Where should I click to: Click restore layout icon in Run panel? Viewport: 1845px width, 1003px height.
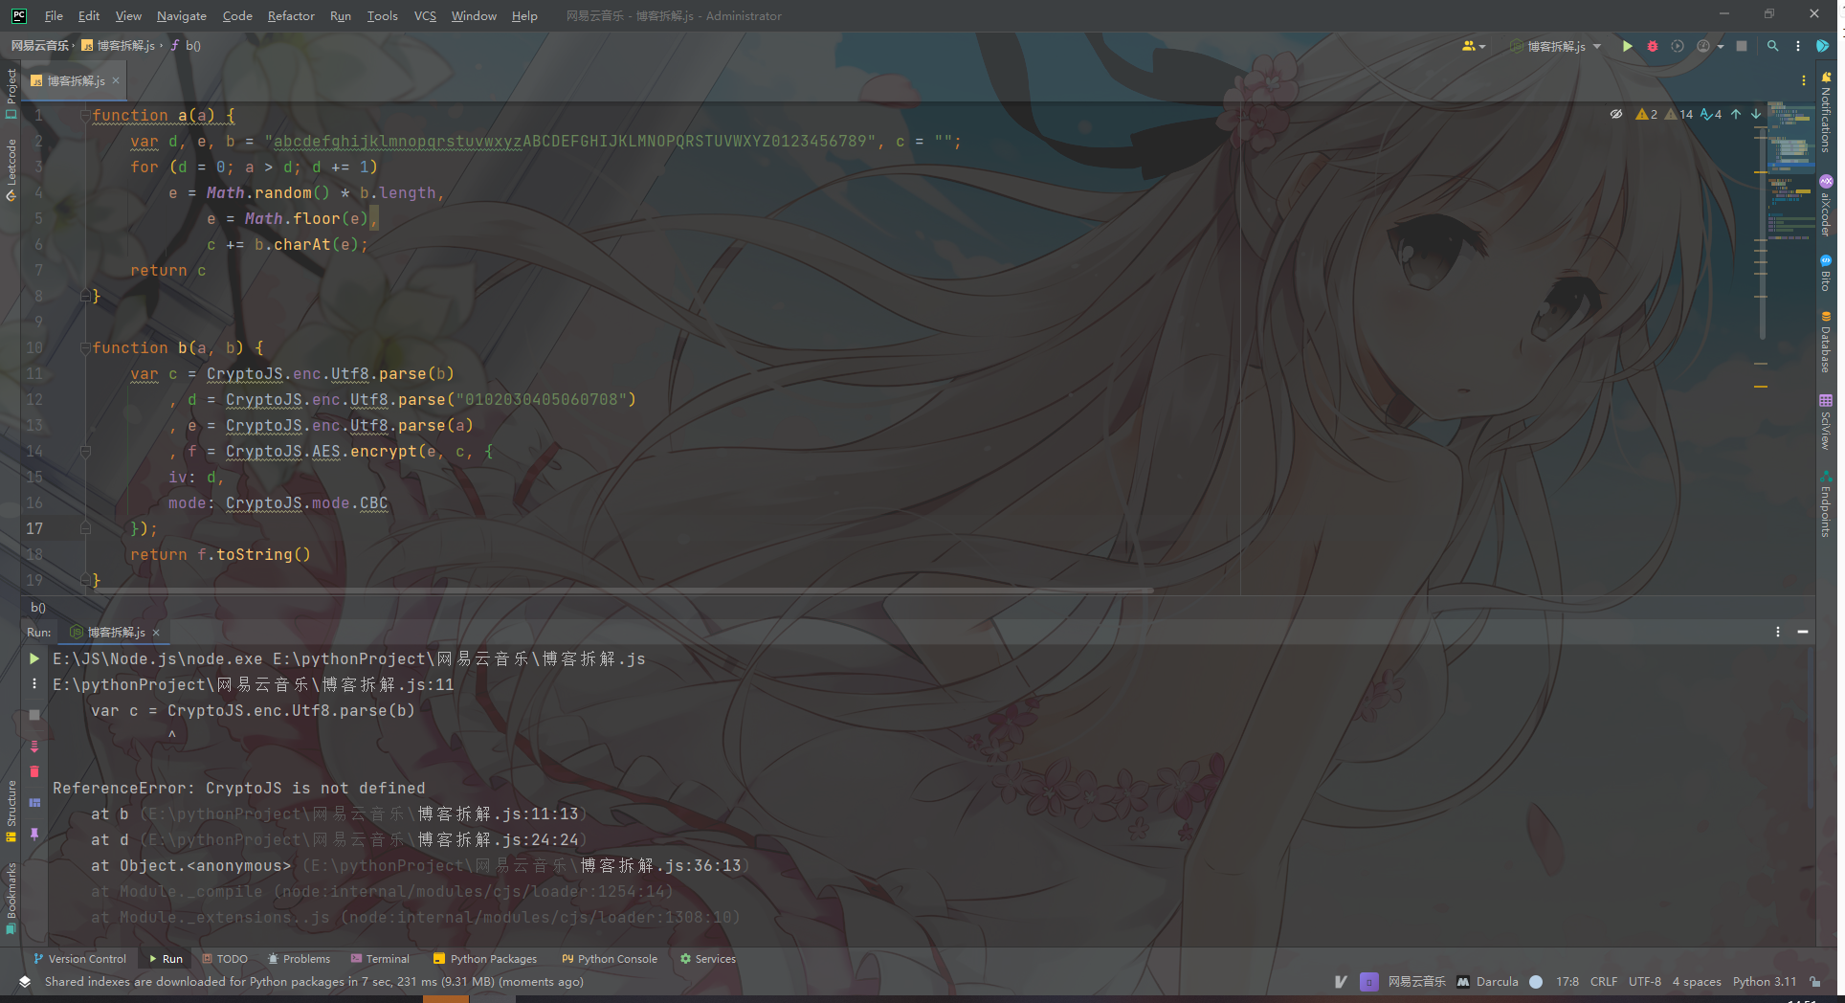[34, 803]
